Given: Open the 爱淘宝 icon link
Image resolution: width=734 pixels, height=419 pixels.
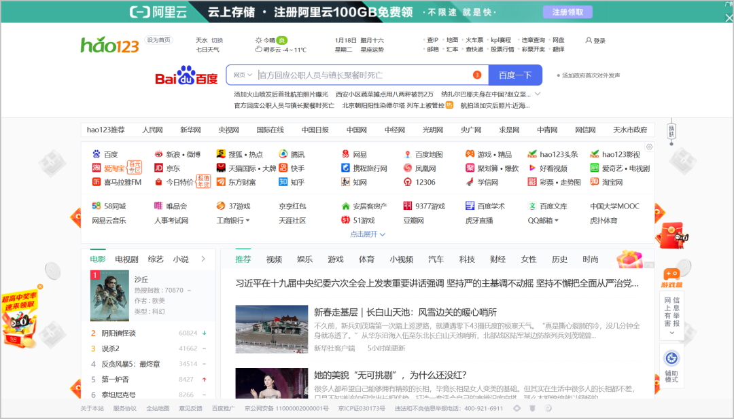Looking at the screenshot, I should point(97,168).
